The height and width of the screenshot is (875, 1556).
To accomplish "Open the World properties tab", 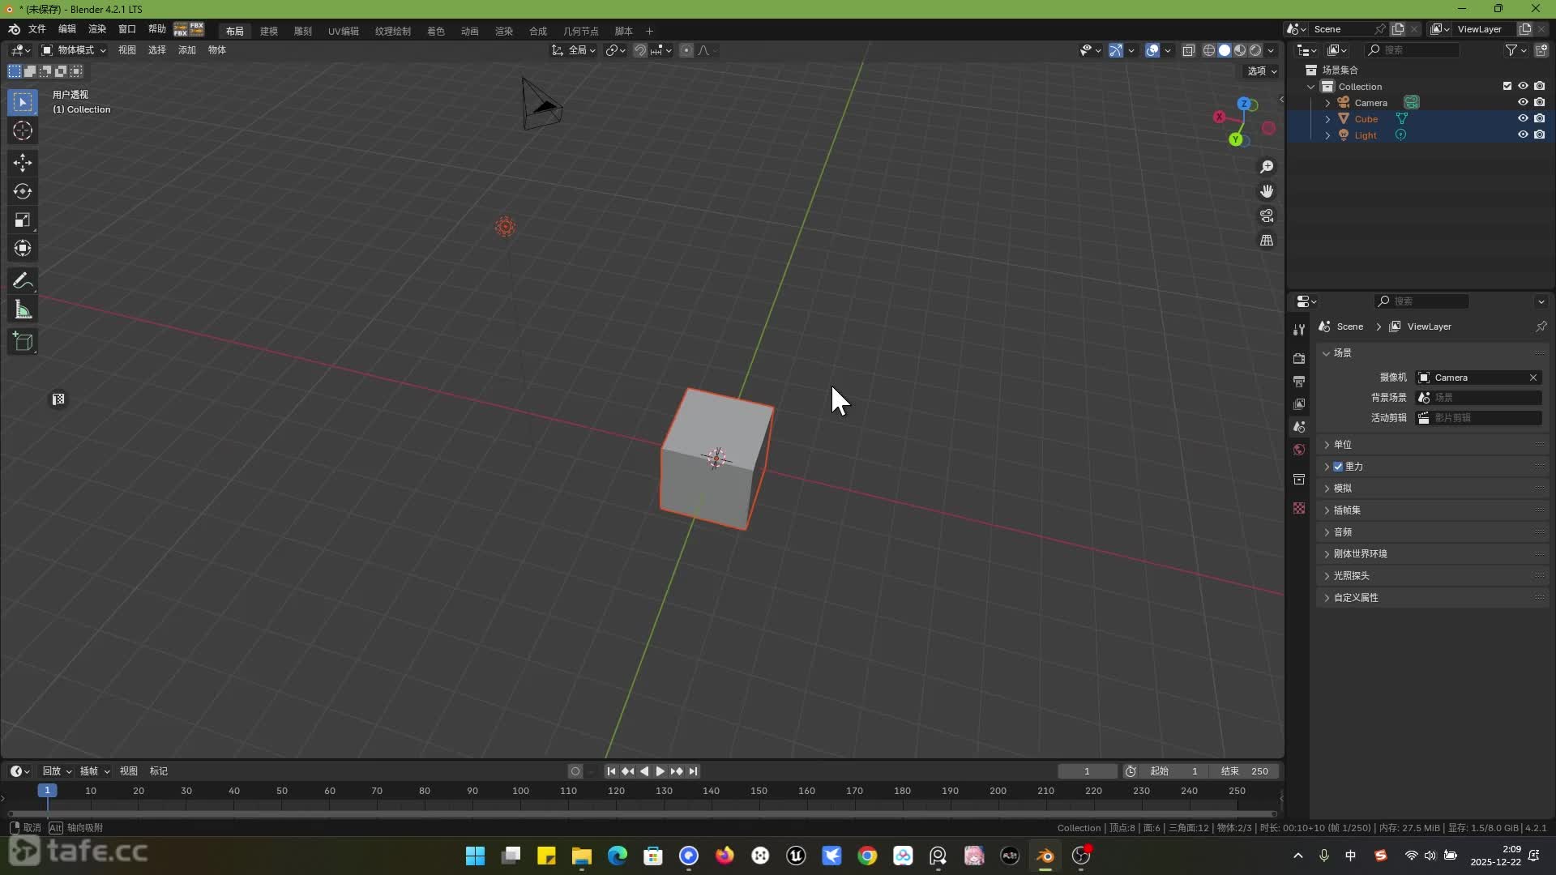I will [x=1299, y=449].
